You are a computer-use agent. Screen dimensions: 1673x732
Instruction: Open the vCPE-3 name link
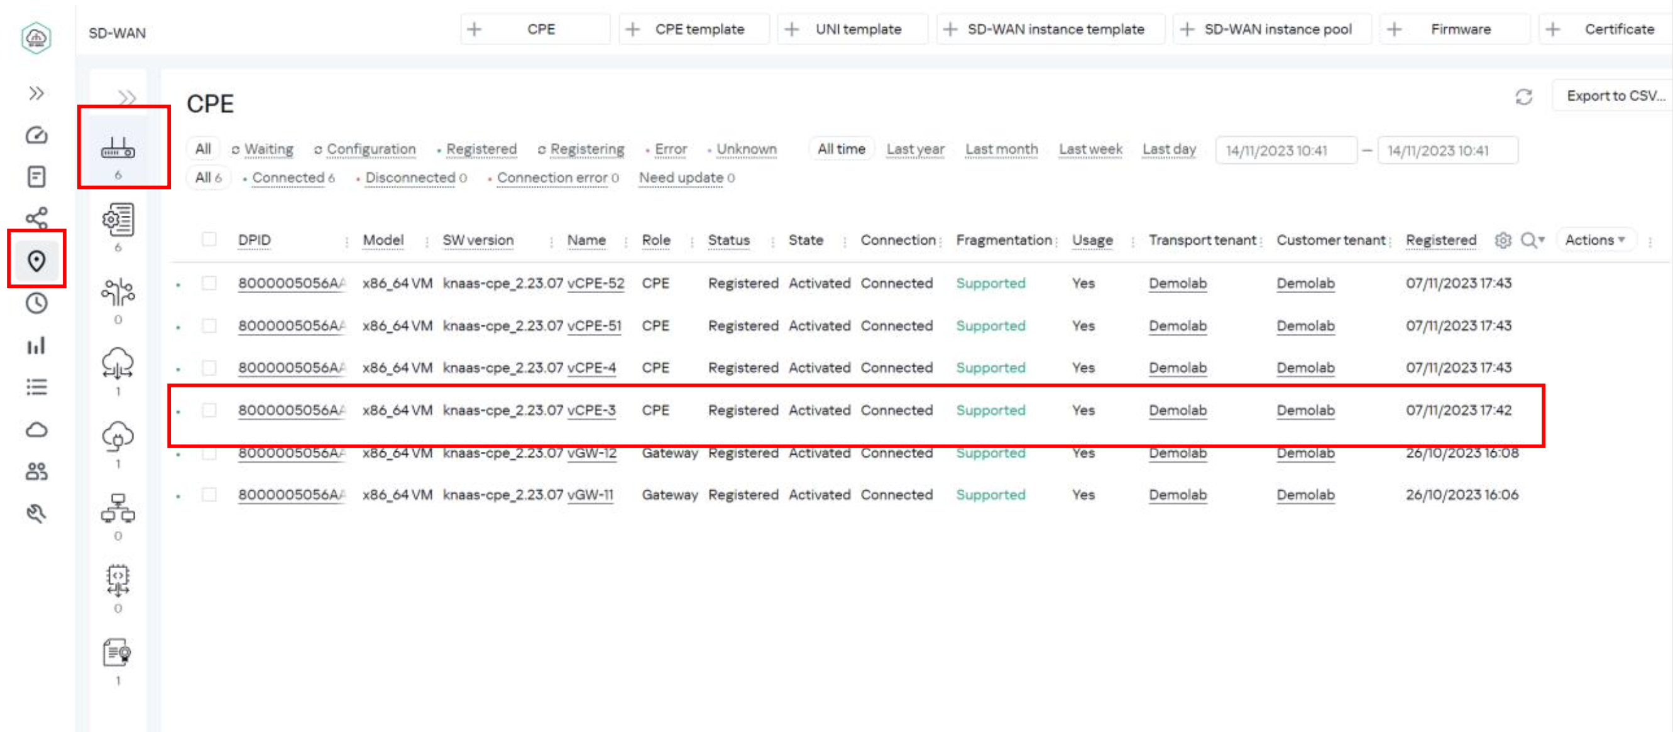point(590,410)
